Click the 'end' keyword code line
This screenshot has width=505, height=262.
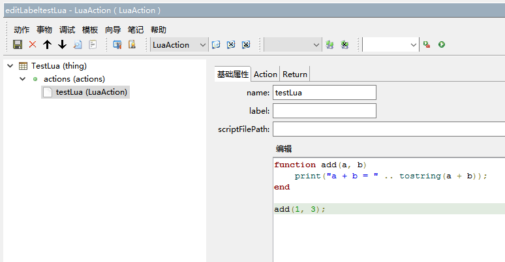click(282, 187)
